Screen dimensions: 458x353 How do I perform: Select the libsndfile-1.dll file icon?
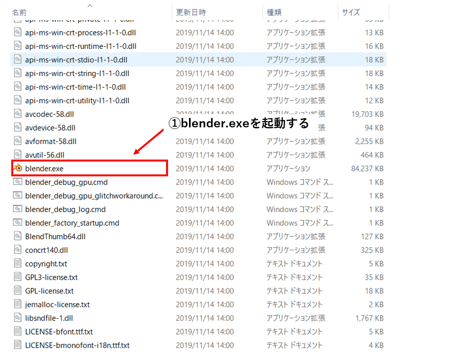tap(18, 318)
